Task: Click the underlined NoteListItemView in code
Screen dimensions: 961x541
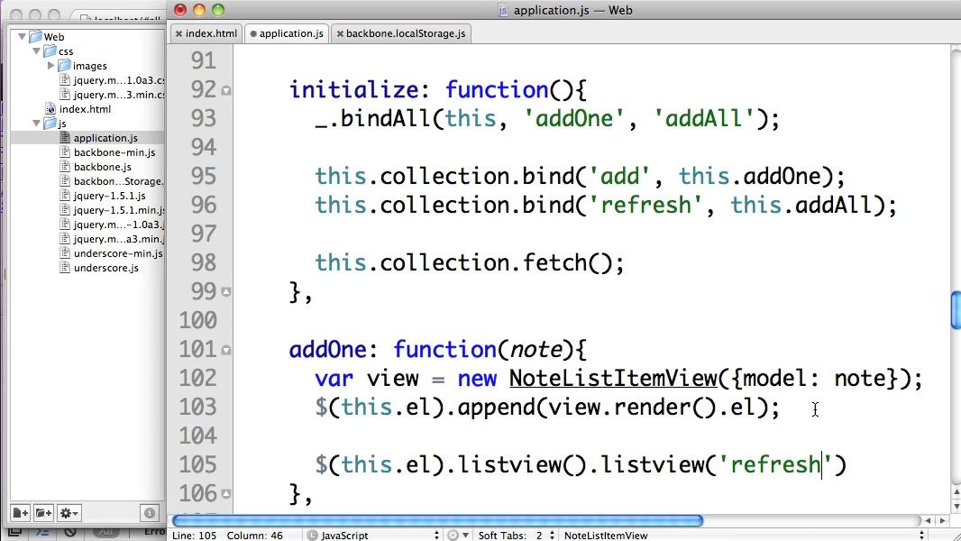Action: [x=613, y=378]
